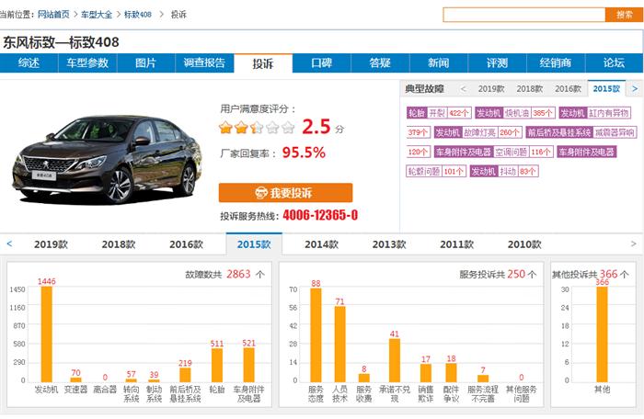644x419 pixels.
Task: Click left arrow of model-year tab row
Action: (9, 243)
